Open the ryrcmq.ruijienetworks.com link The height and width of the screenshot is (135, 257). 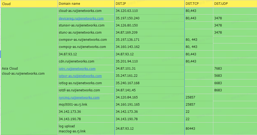click(79, 97)
